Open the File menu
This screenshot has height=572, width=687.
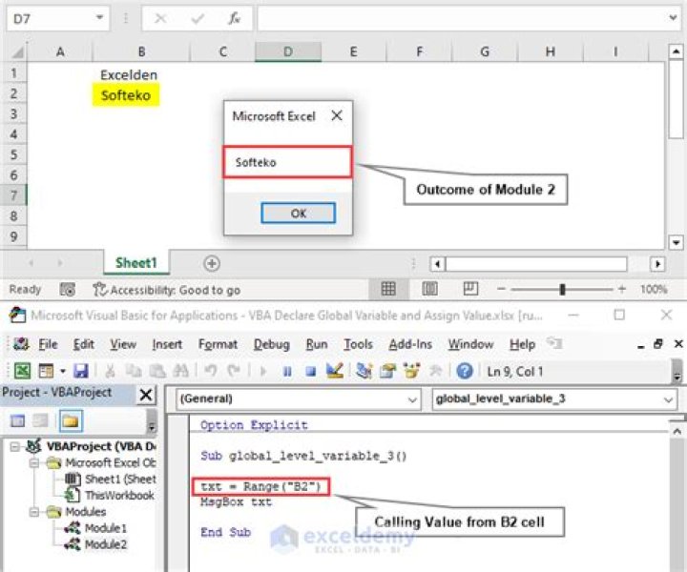click(x=48, y=344)
